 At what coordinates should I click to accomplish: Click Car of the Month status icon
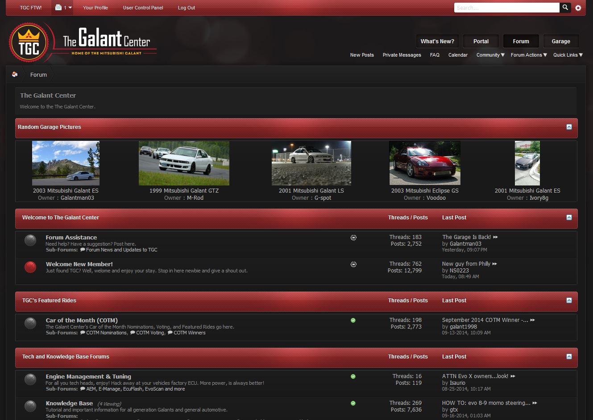[x=30, y=323]
